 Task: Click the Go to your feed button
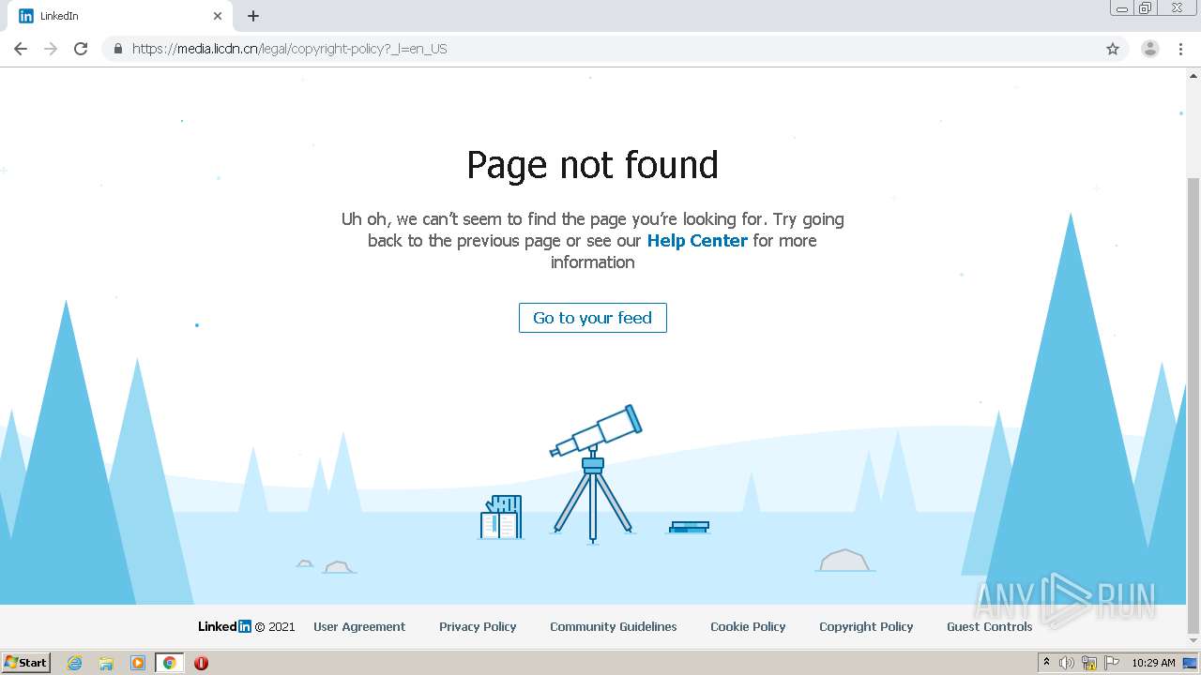[x=593, y=318]
